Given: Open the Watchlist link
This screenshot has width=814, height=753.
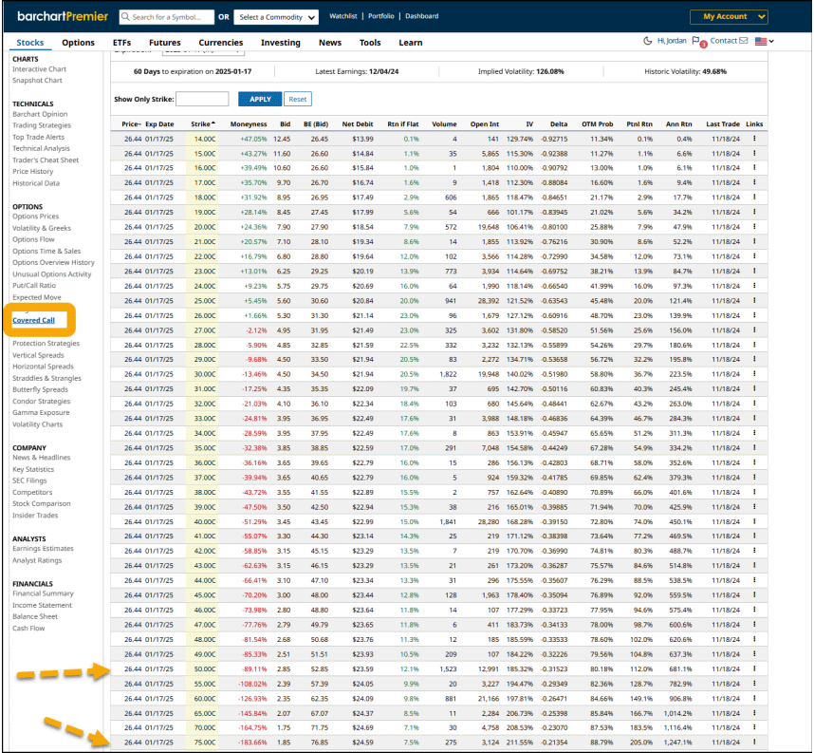Looking at the screenshot, I should 343,16.
